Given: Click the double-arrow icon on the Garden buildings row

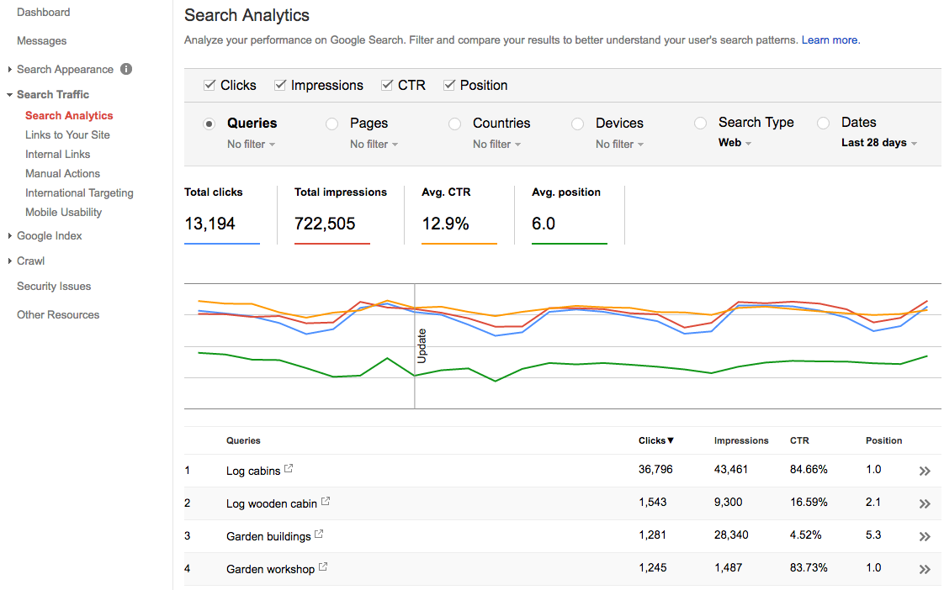Looking at the screenshot, I should [x=925, y=536].
